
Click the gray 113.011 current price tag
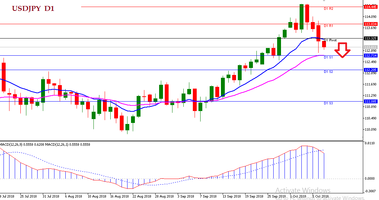(371, 47)
